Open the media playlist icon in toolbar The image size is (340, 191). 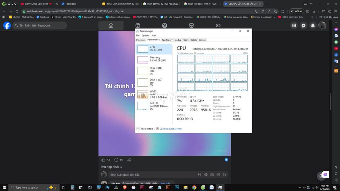tap(323, 11)
